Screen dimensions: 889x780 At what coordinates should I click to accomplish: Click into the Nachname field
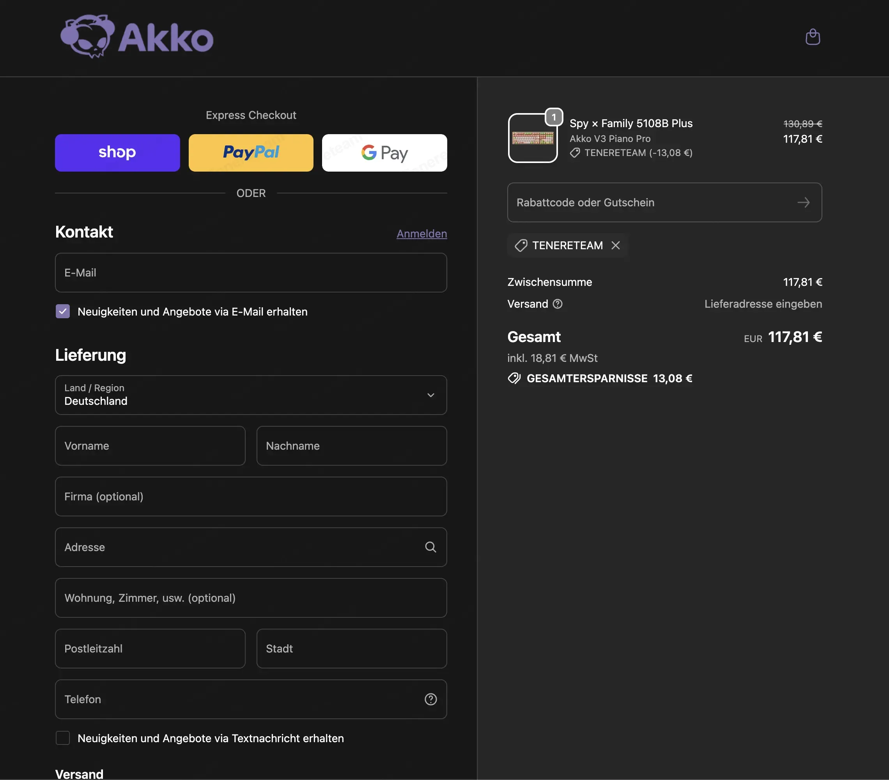[351, 446]
